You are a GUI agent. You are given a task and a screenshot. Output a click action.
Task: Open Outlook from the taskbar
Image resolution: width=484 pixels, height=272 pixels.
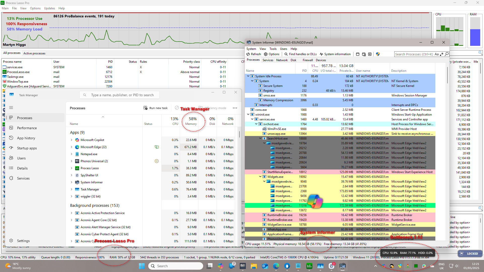tap(265, 266)
